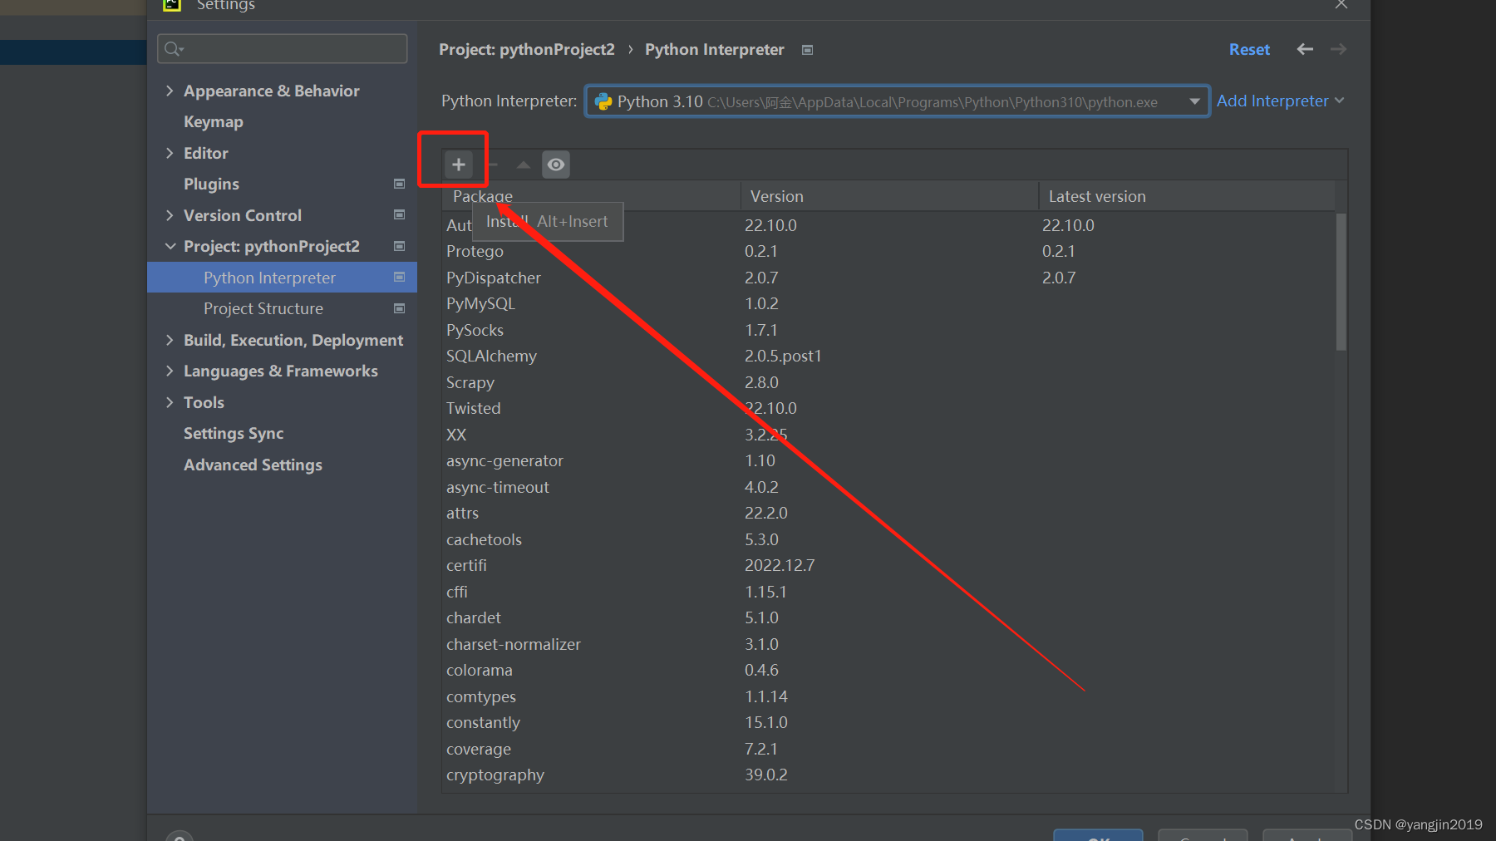Open Settings Sync page
The image size is (1496, 841).
pos(234,433)
